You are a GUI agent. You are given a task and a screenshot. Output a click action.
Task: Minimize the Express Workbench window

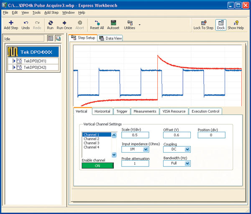[231, 5]
